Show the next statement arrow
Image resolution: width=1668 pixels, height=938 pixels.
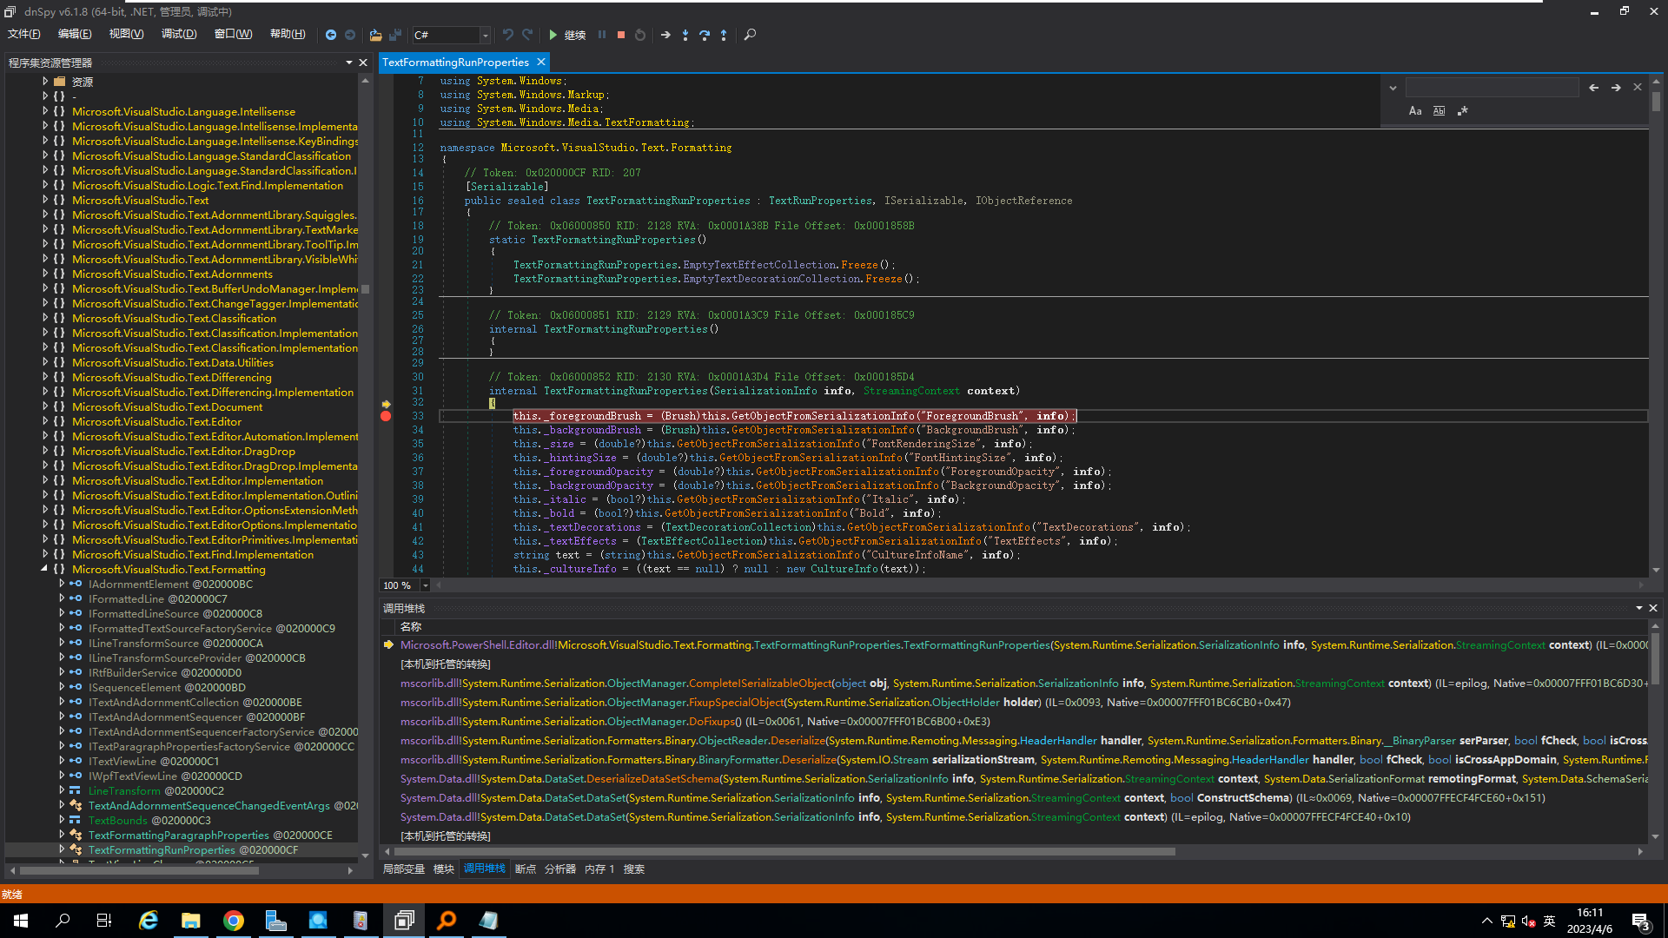coord(665,35)
